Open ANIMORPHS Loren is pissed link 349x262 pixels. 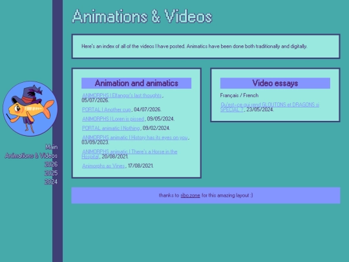point(113,119)
